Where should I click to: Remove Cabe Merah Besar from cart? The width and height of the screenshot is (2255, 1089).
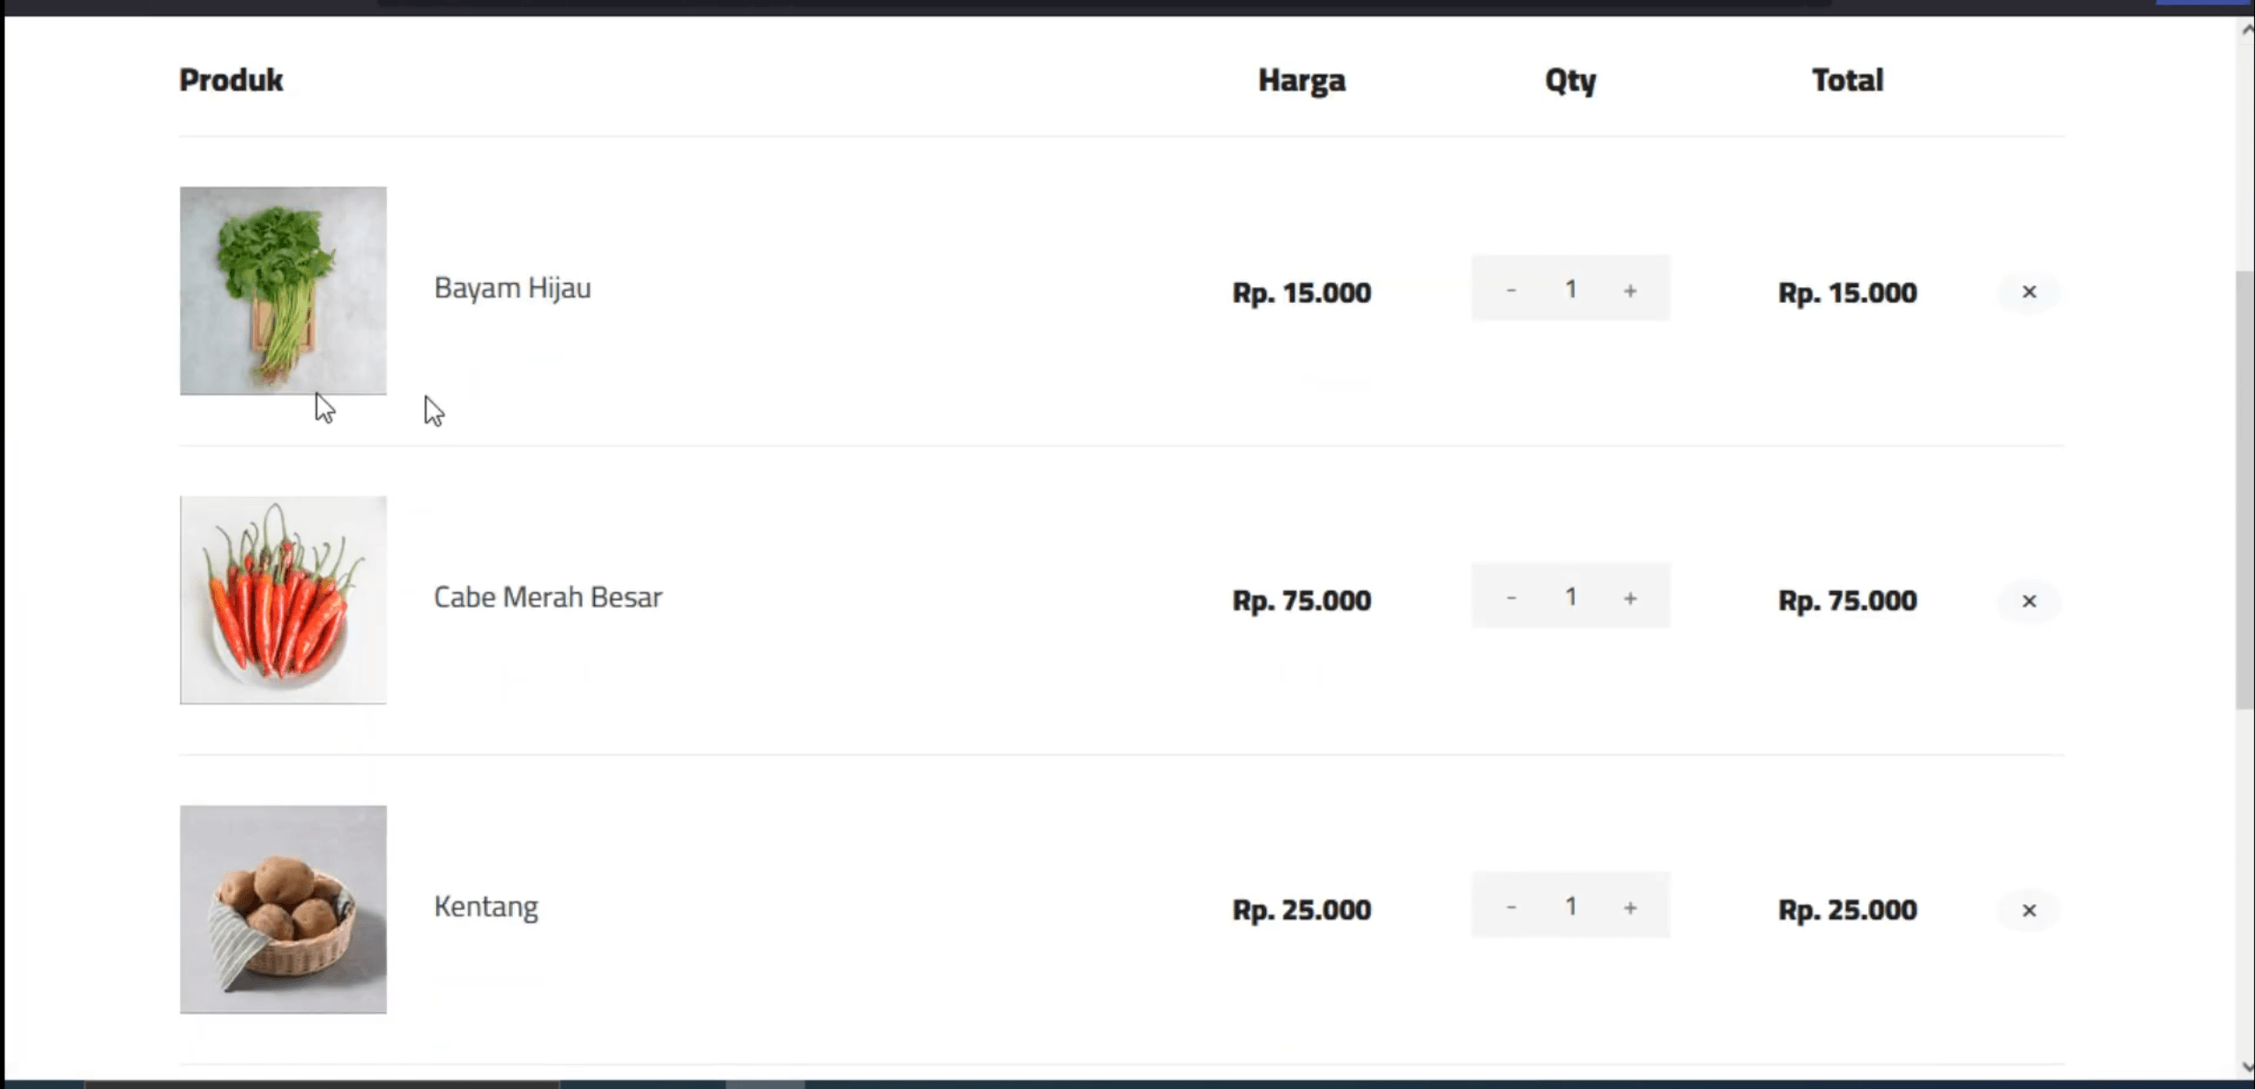(2029, 601)
